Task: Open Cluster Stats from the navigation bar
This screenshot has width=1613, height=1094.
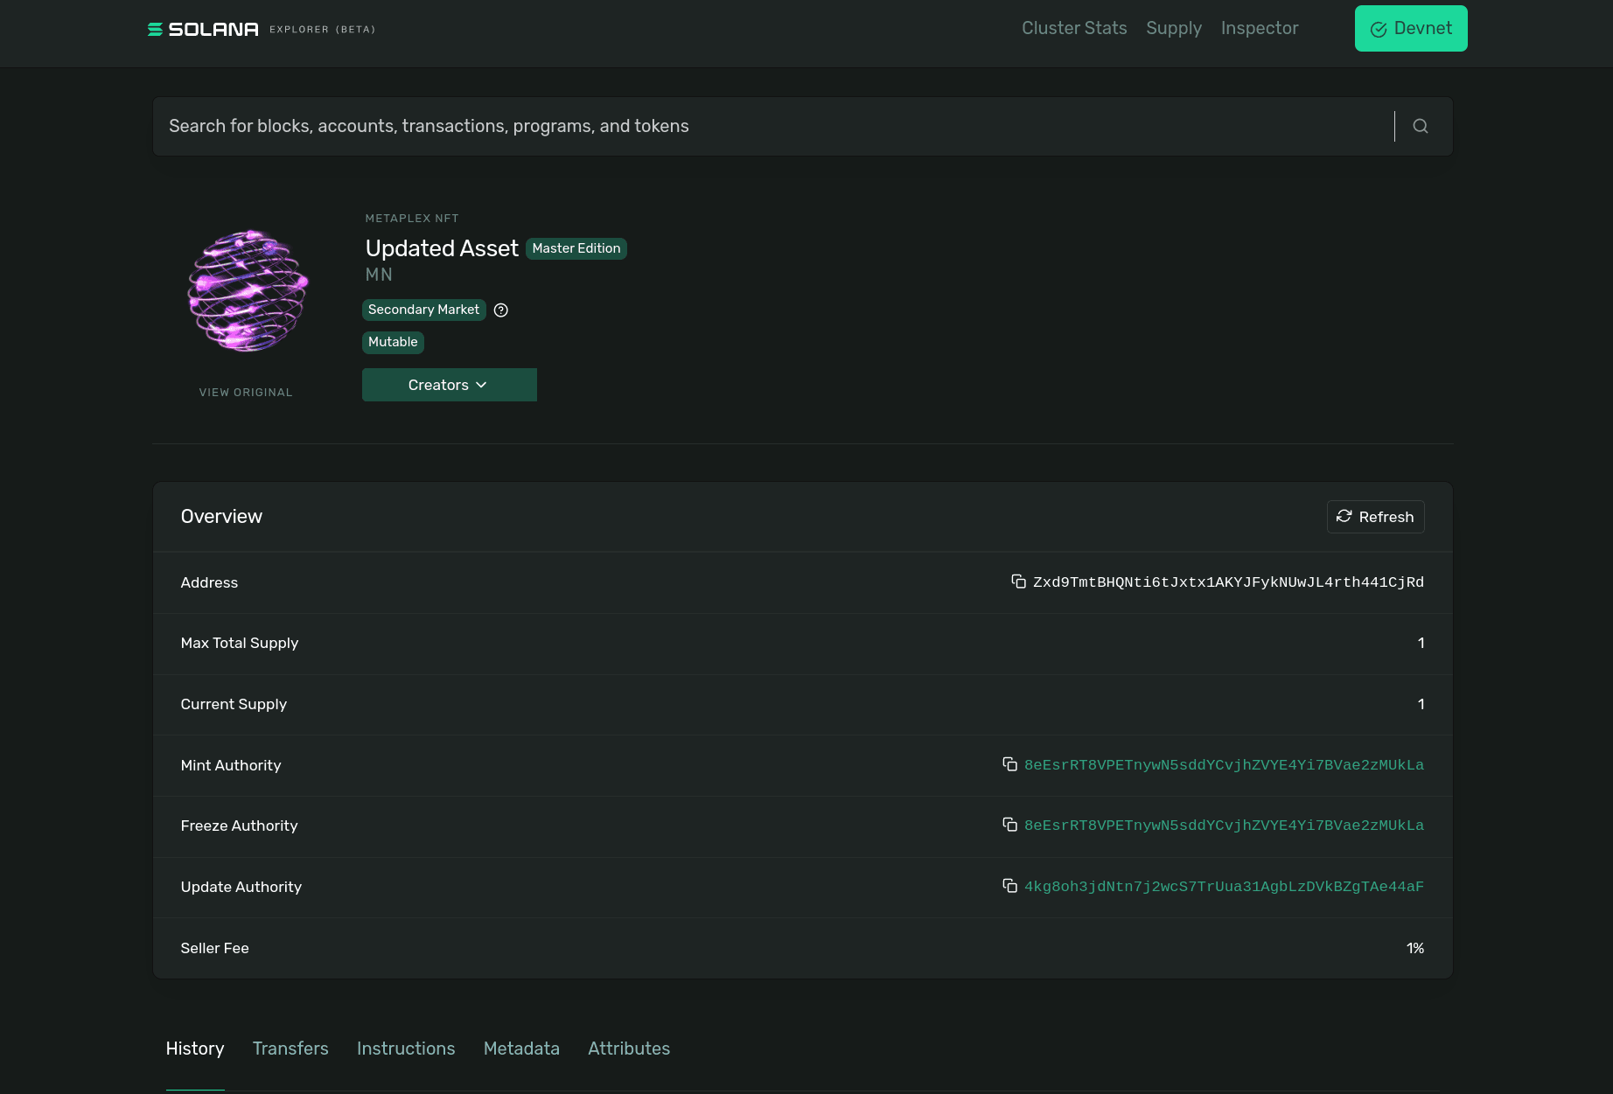Action: tap(1073, 28)
